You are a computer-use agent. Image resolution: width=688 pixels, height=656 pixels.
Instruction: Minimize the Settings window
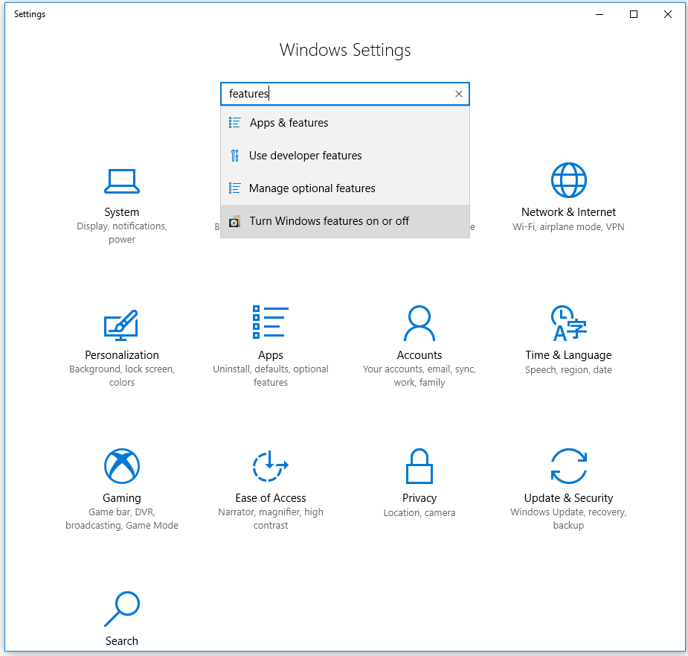[599, 14]
